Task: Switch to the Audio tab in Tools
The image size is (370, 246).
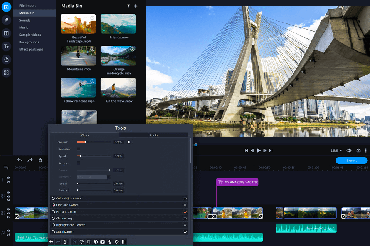Action: pyautogui.click(x=153, y=135)
